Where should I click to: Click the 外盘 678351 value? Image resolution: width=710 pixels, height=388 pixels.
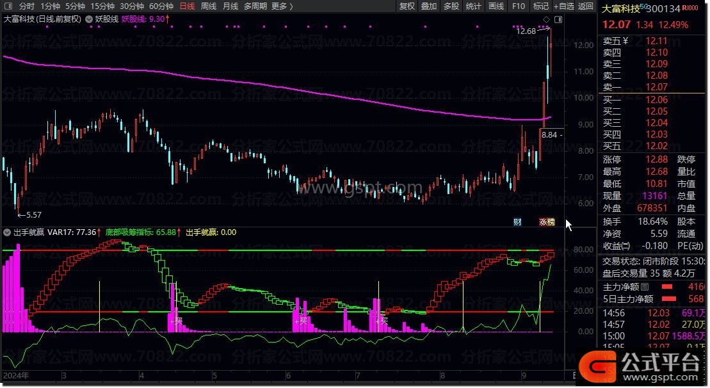point(652,208)
